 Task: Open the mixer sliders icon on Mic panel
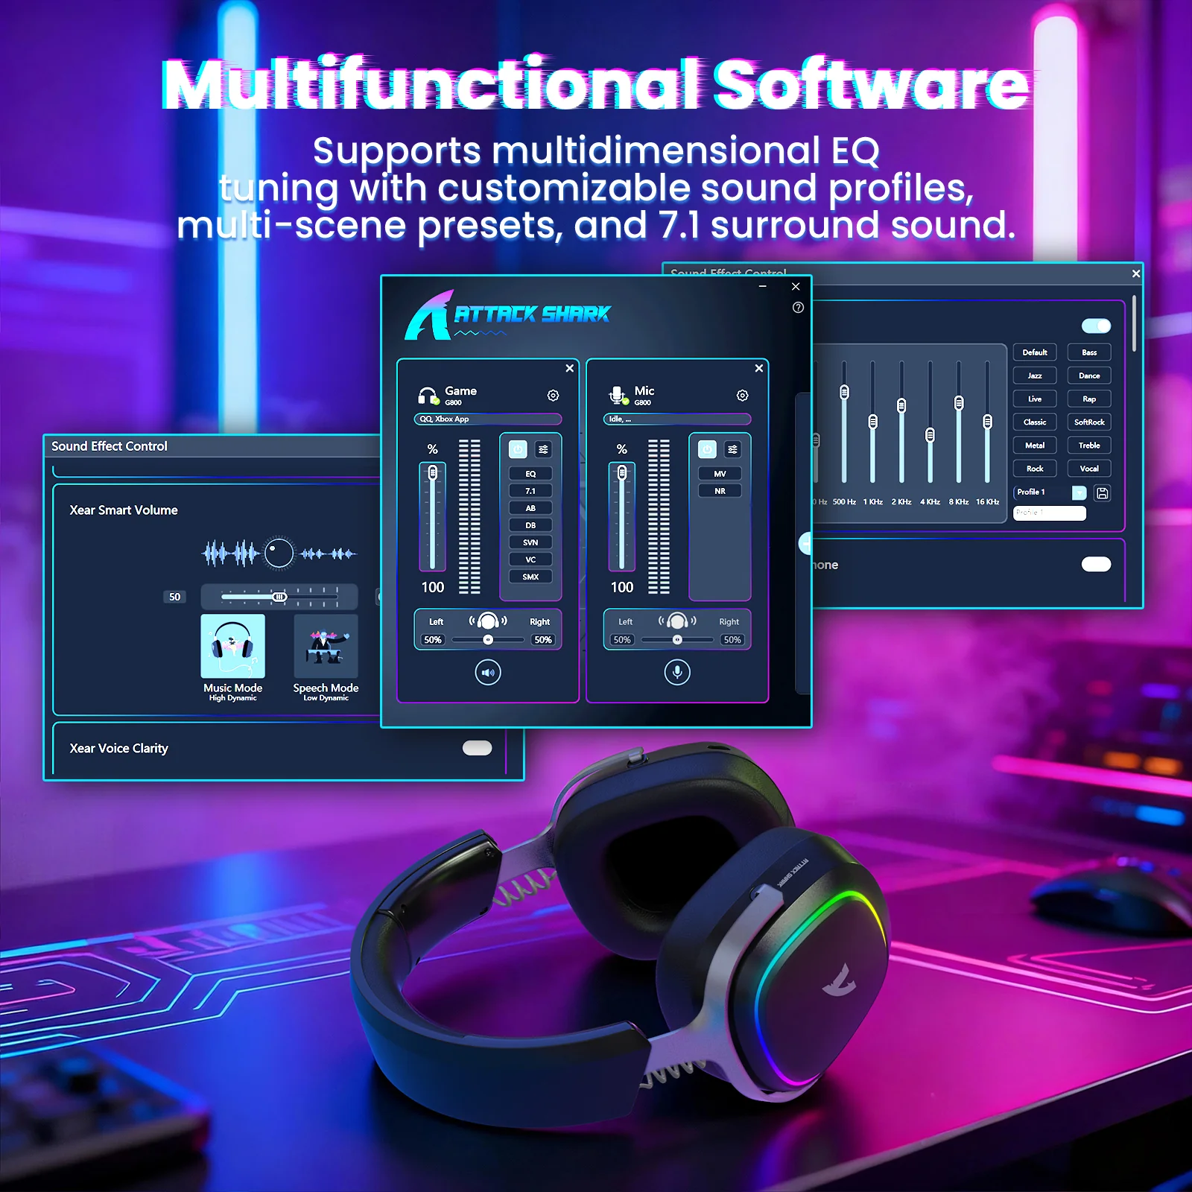click(733, 448)
